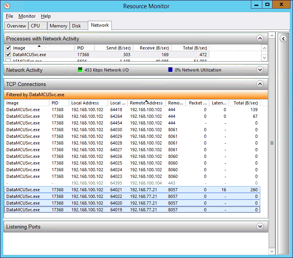Switch to the Memory tab
Image resolution: width=293 pixels, height=258 pixels.
pyautogui.click(x=58, y=26)
